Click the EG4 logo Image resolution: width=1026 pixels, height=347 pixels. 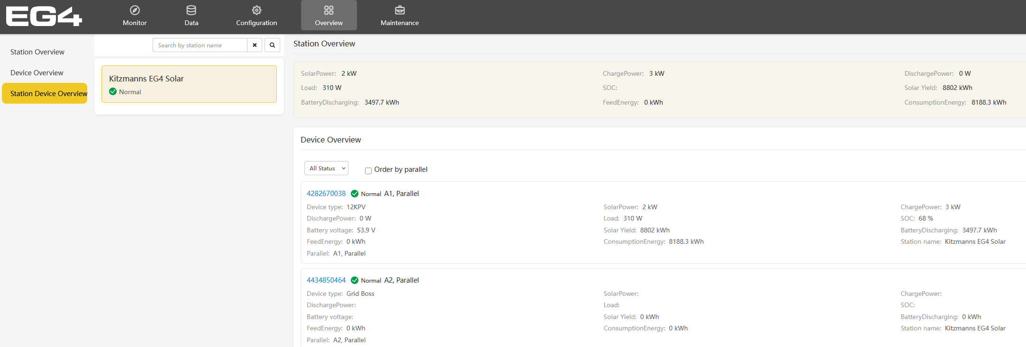click(44, 17)
